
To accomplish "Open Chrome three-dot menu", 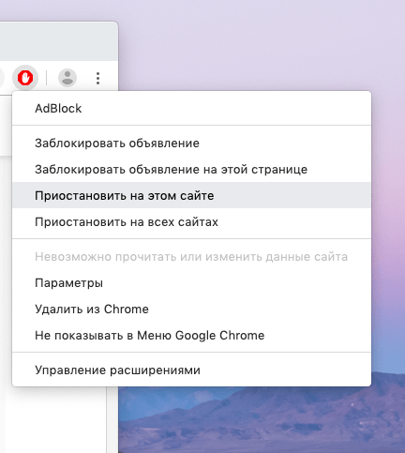I will [x=98, y=78].
